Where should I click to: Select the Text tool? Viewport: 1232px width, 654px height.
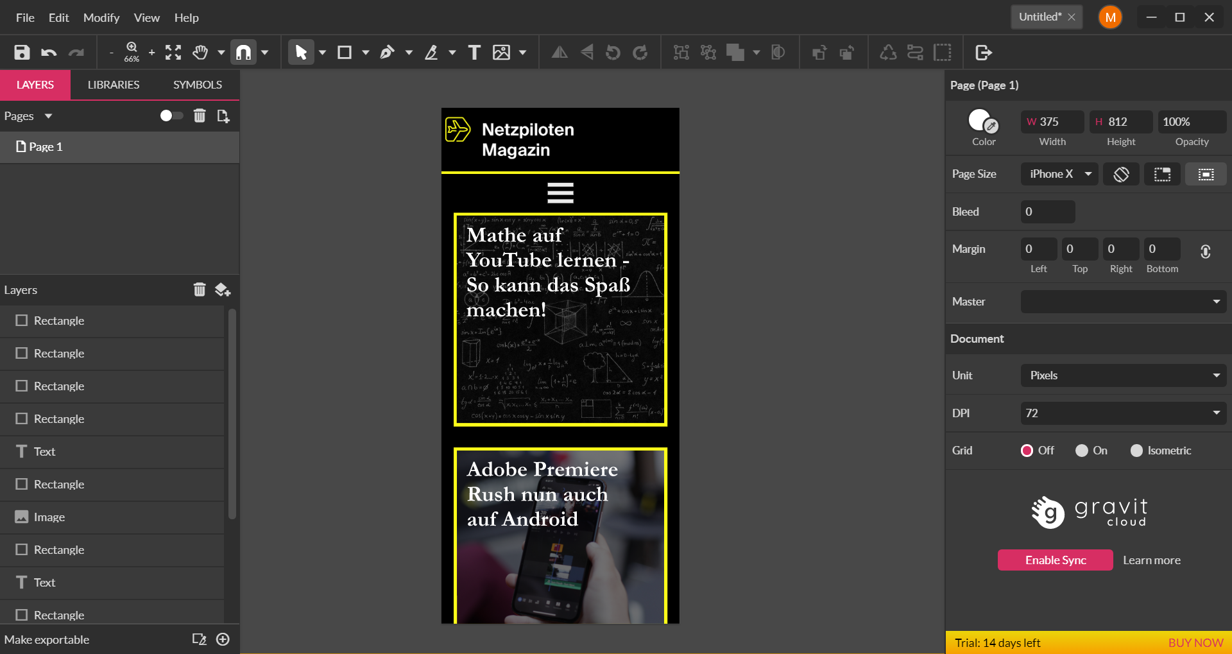[x=474, y=52]
